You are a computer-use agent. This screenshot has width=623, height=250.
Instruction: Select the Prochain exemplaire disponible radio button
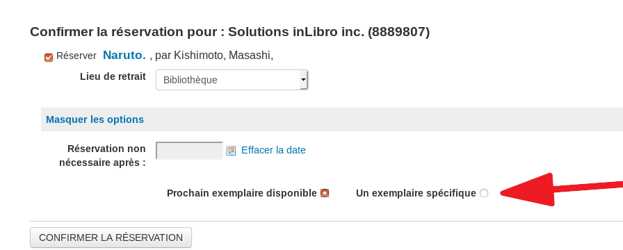point(325,193)
